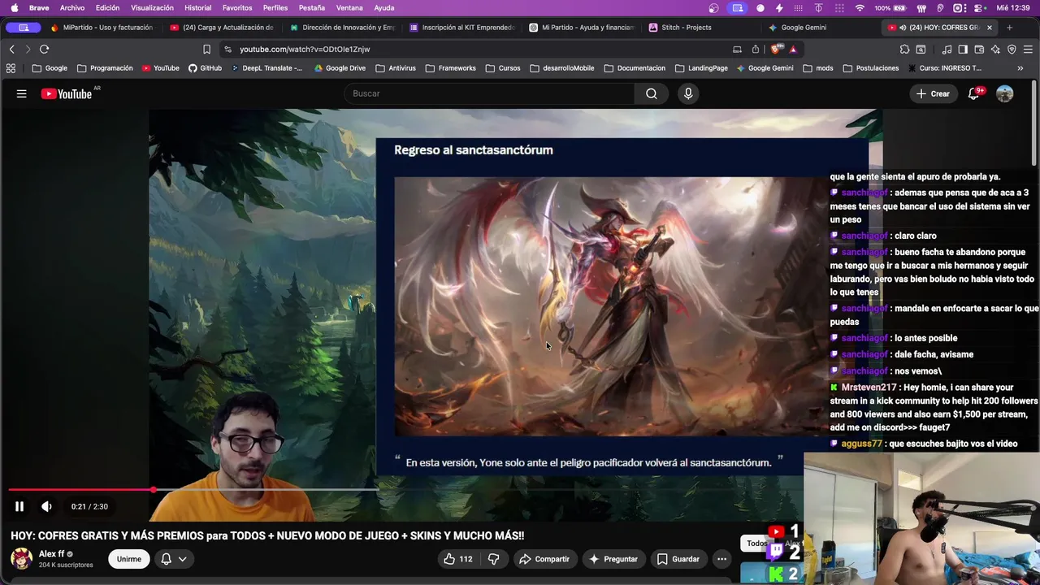Screen dimensions: 1040x585
Task: Open the Programación bookmarks folder
Action: pos(105,68)
